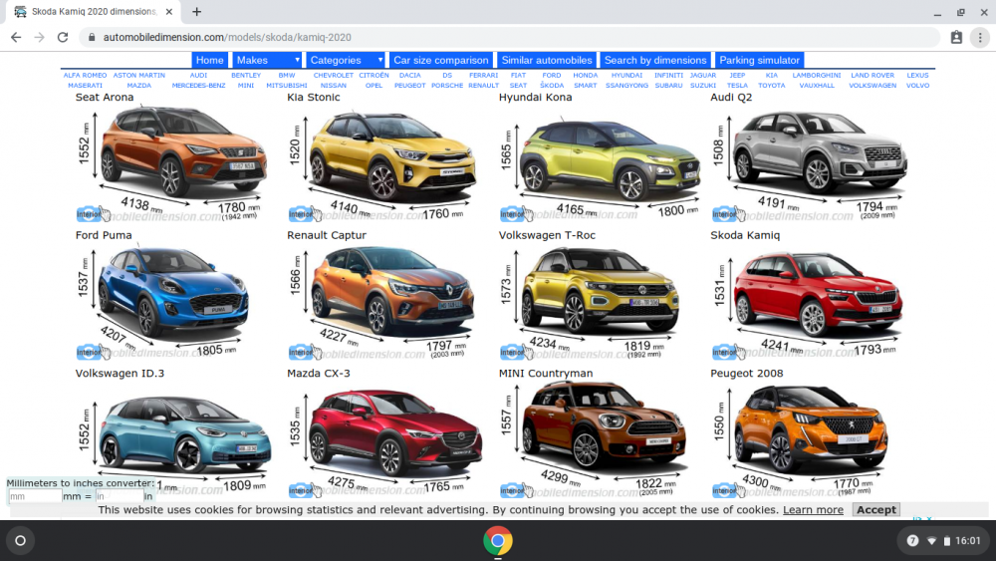Focus the browser address bar URL
This screenshot has height=561, width=996.
[227, 38]
